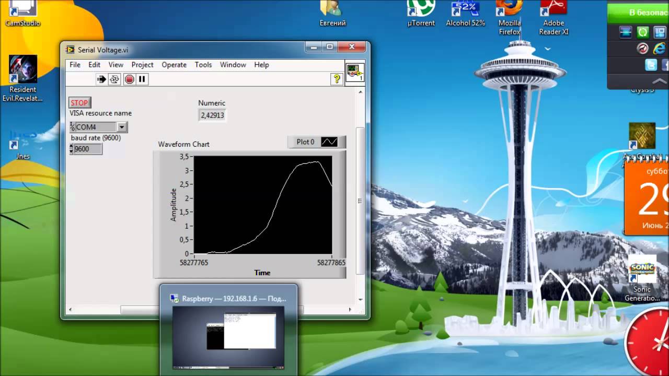
Task: Select the Sonic Generations desktop shortcut
Action: click(x=642, y=279)
